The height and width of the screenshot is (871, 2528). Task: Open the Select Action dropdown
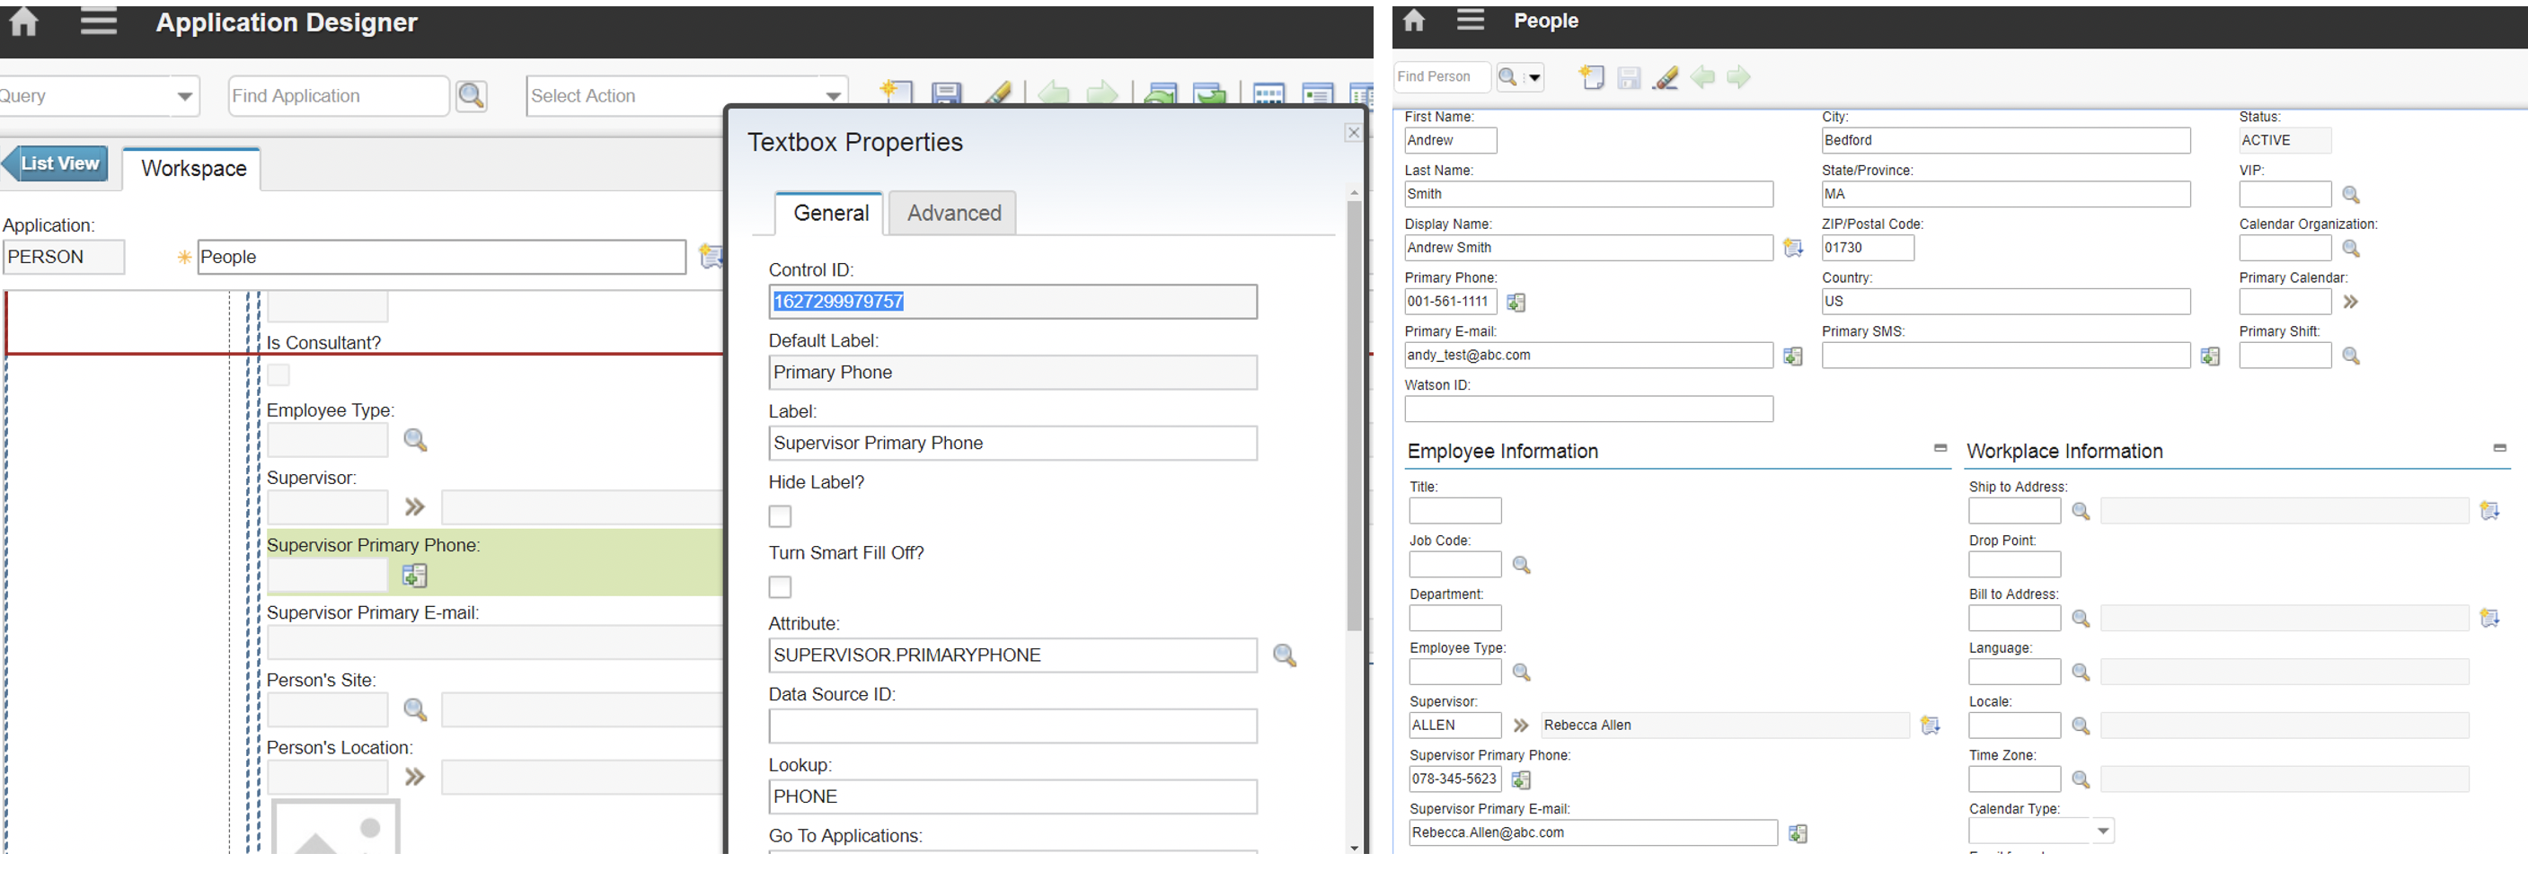click(x=832, y=96)
